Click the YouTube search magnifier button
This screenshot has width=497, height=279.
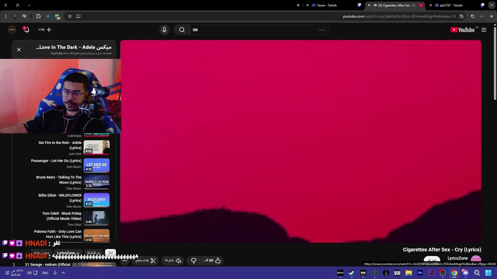[x=182, y=29]
